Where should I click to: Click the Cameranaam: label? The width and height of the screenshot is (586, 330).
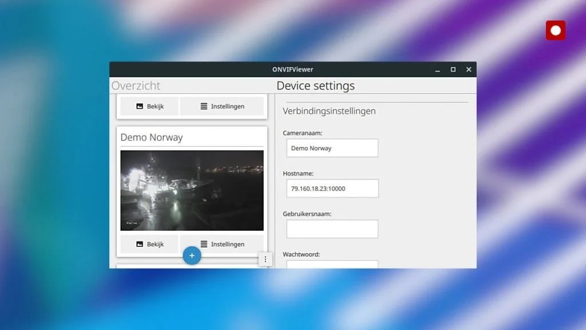click(302, 133)
